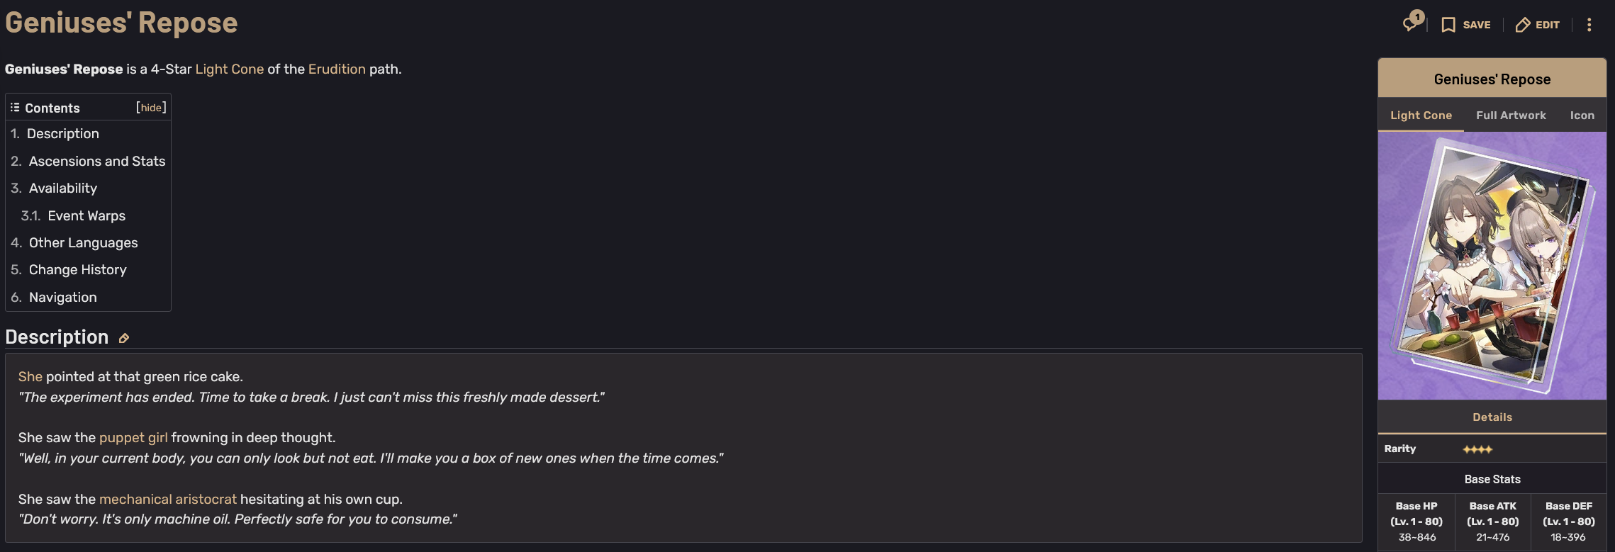Follow the Erudition path link
The width and height of the screenshot is (1615, 552).
point(337,69)
